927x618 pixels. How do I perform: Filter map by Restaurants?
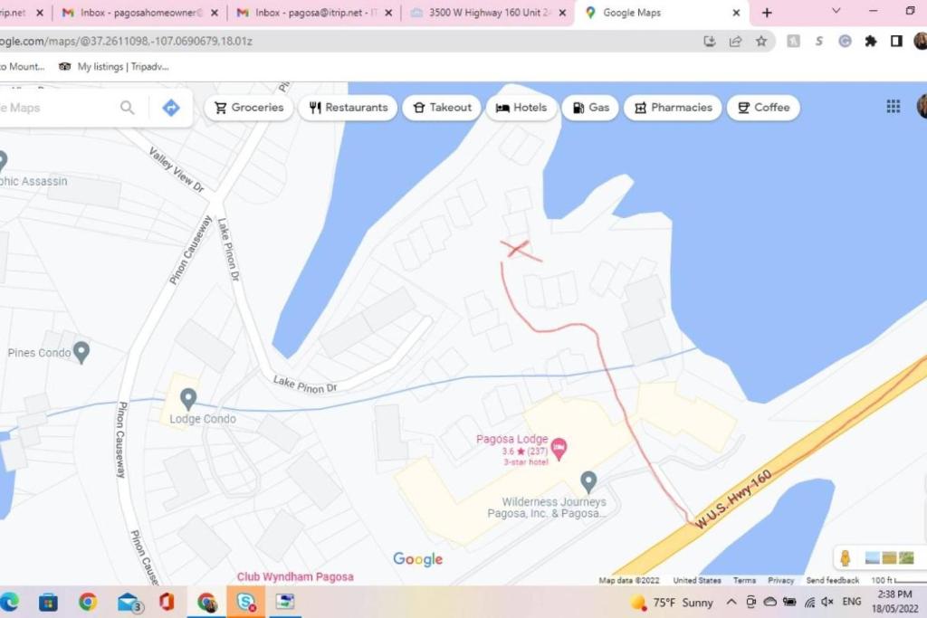point(348,108)
